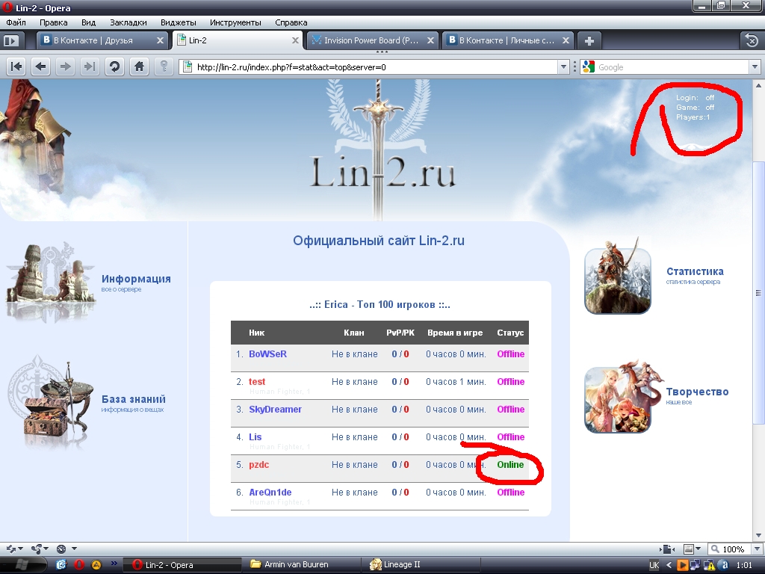The width and height of the screenshot is (765, 574).
Task: Click the Google search engine icon
Action: pyautogui.click(x=589, y=67)
